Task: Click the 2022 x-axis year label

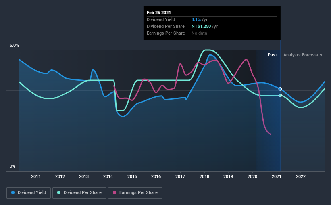Action: (x=301, y=176)
